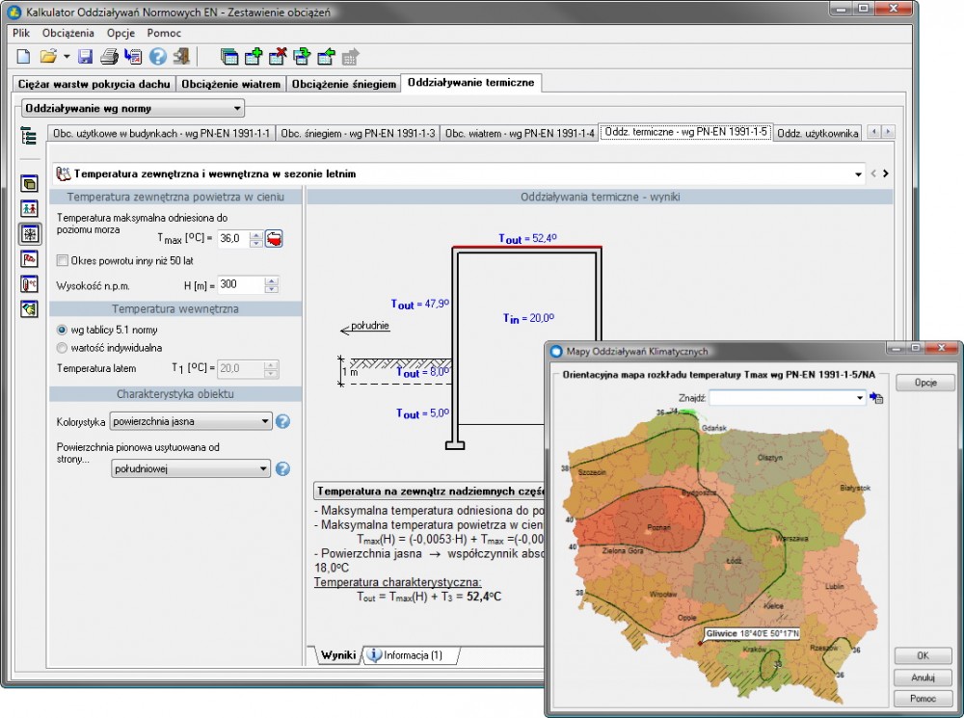
Task: Click the printer icon in toolbar
Action: tap(109, 57)
